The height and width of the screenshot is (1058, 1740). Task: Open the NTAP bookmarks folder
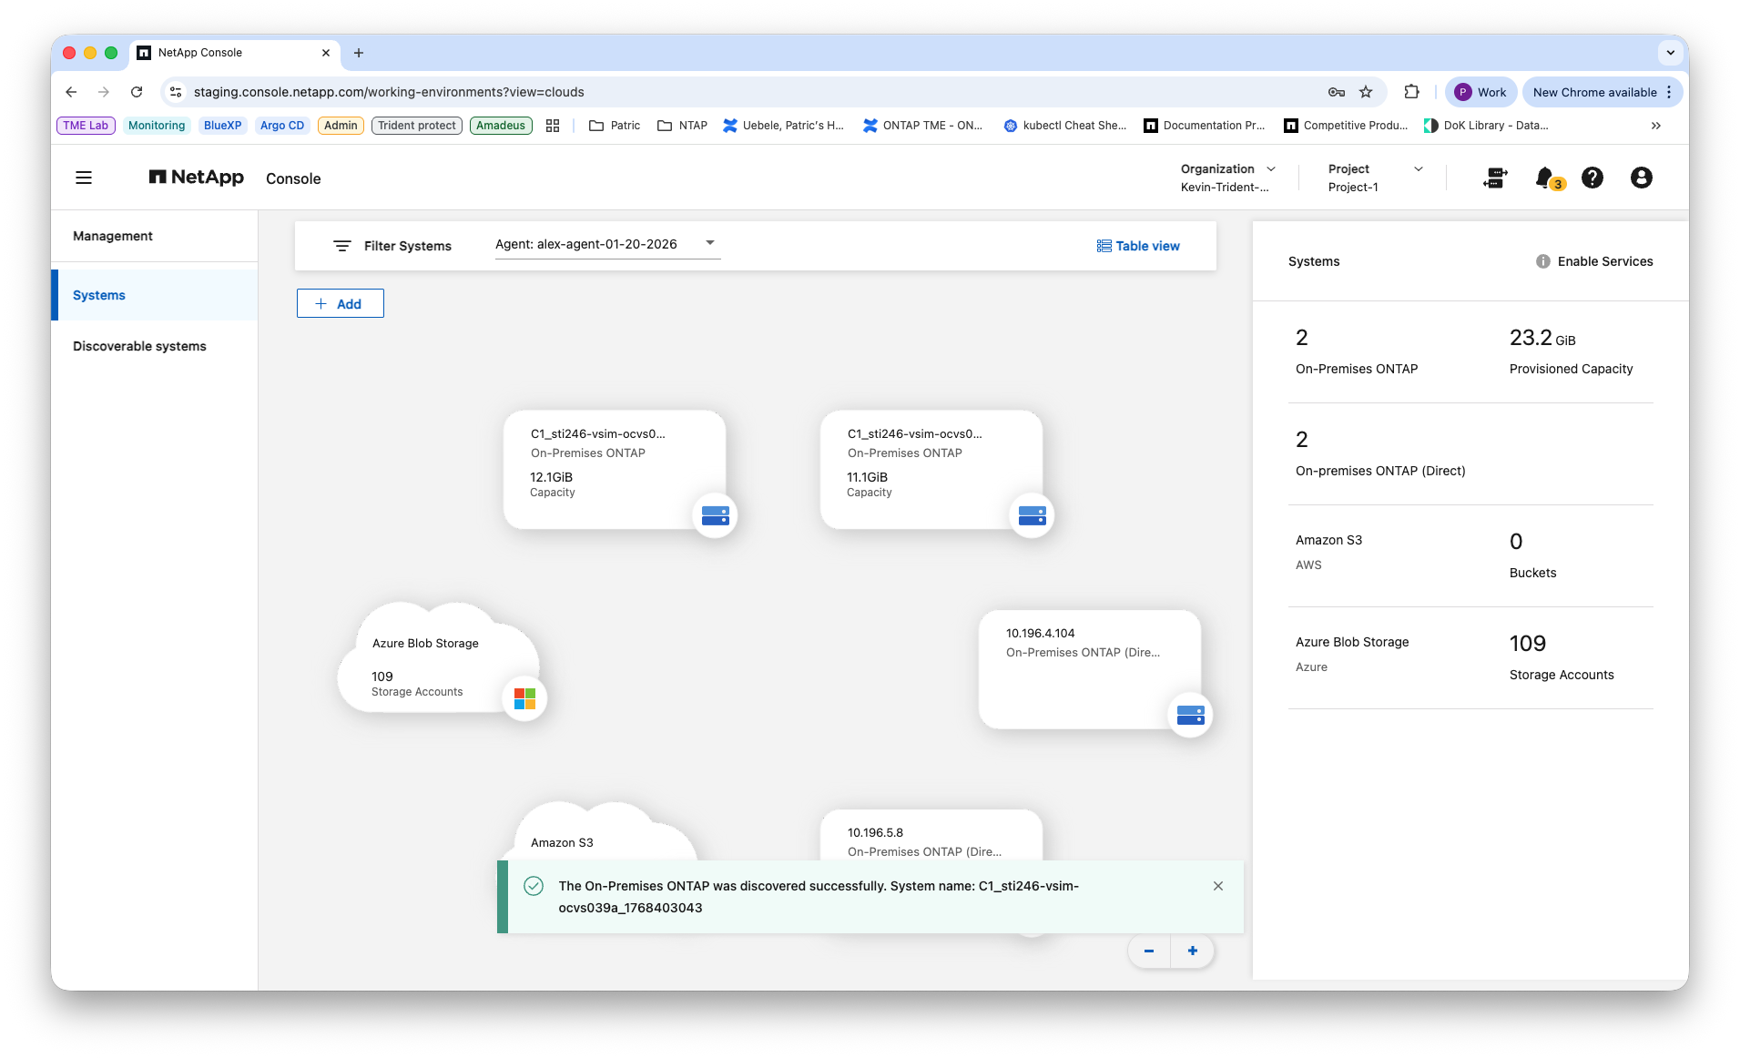[682, 126]
